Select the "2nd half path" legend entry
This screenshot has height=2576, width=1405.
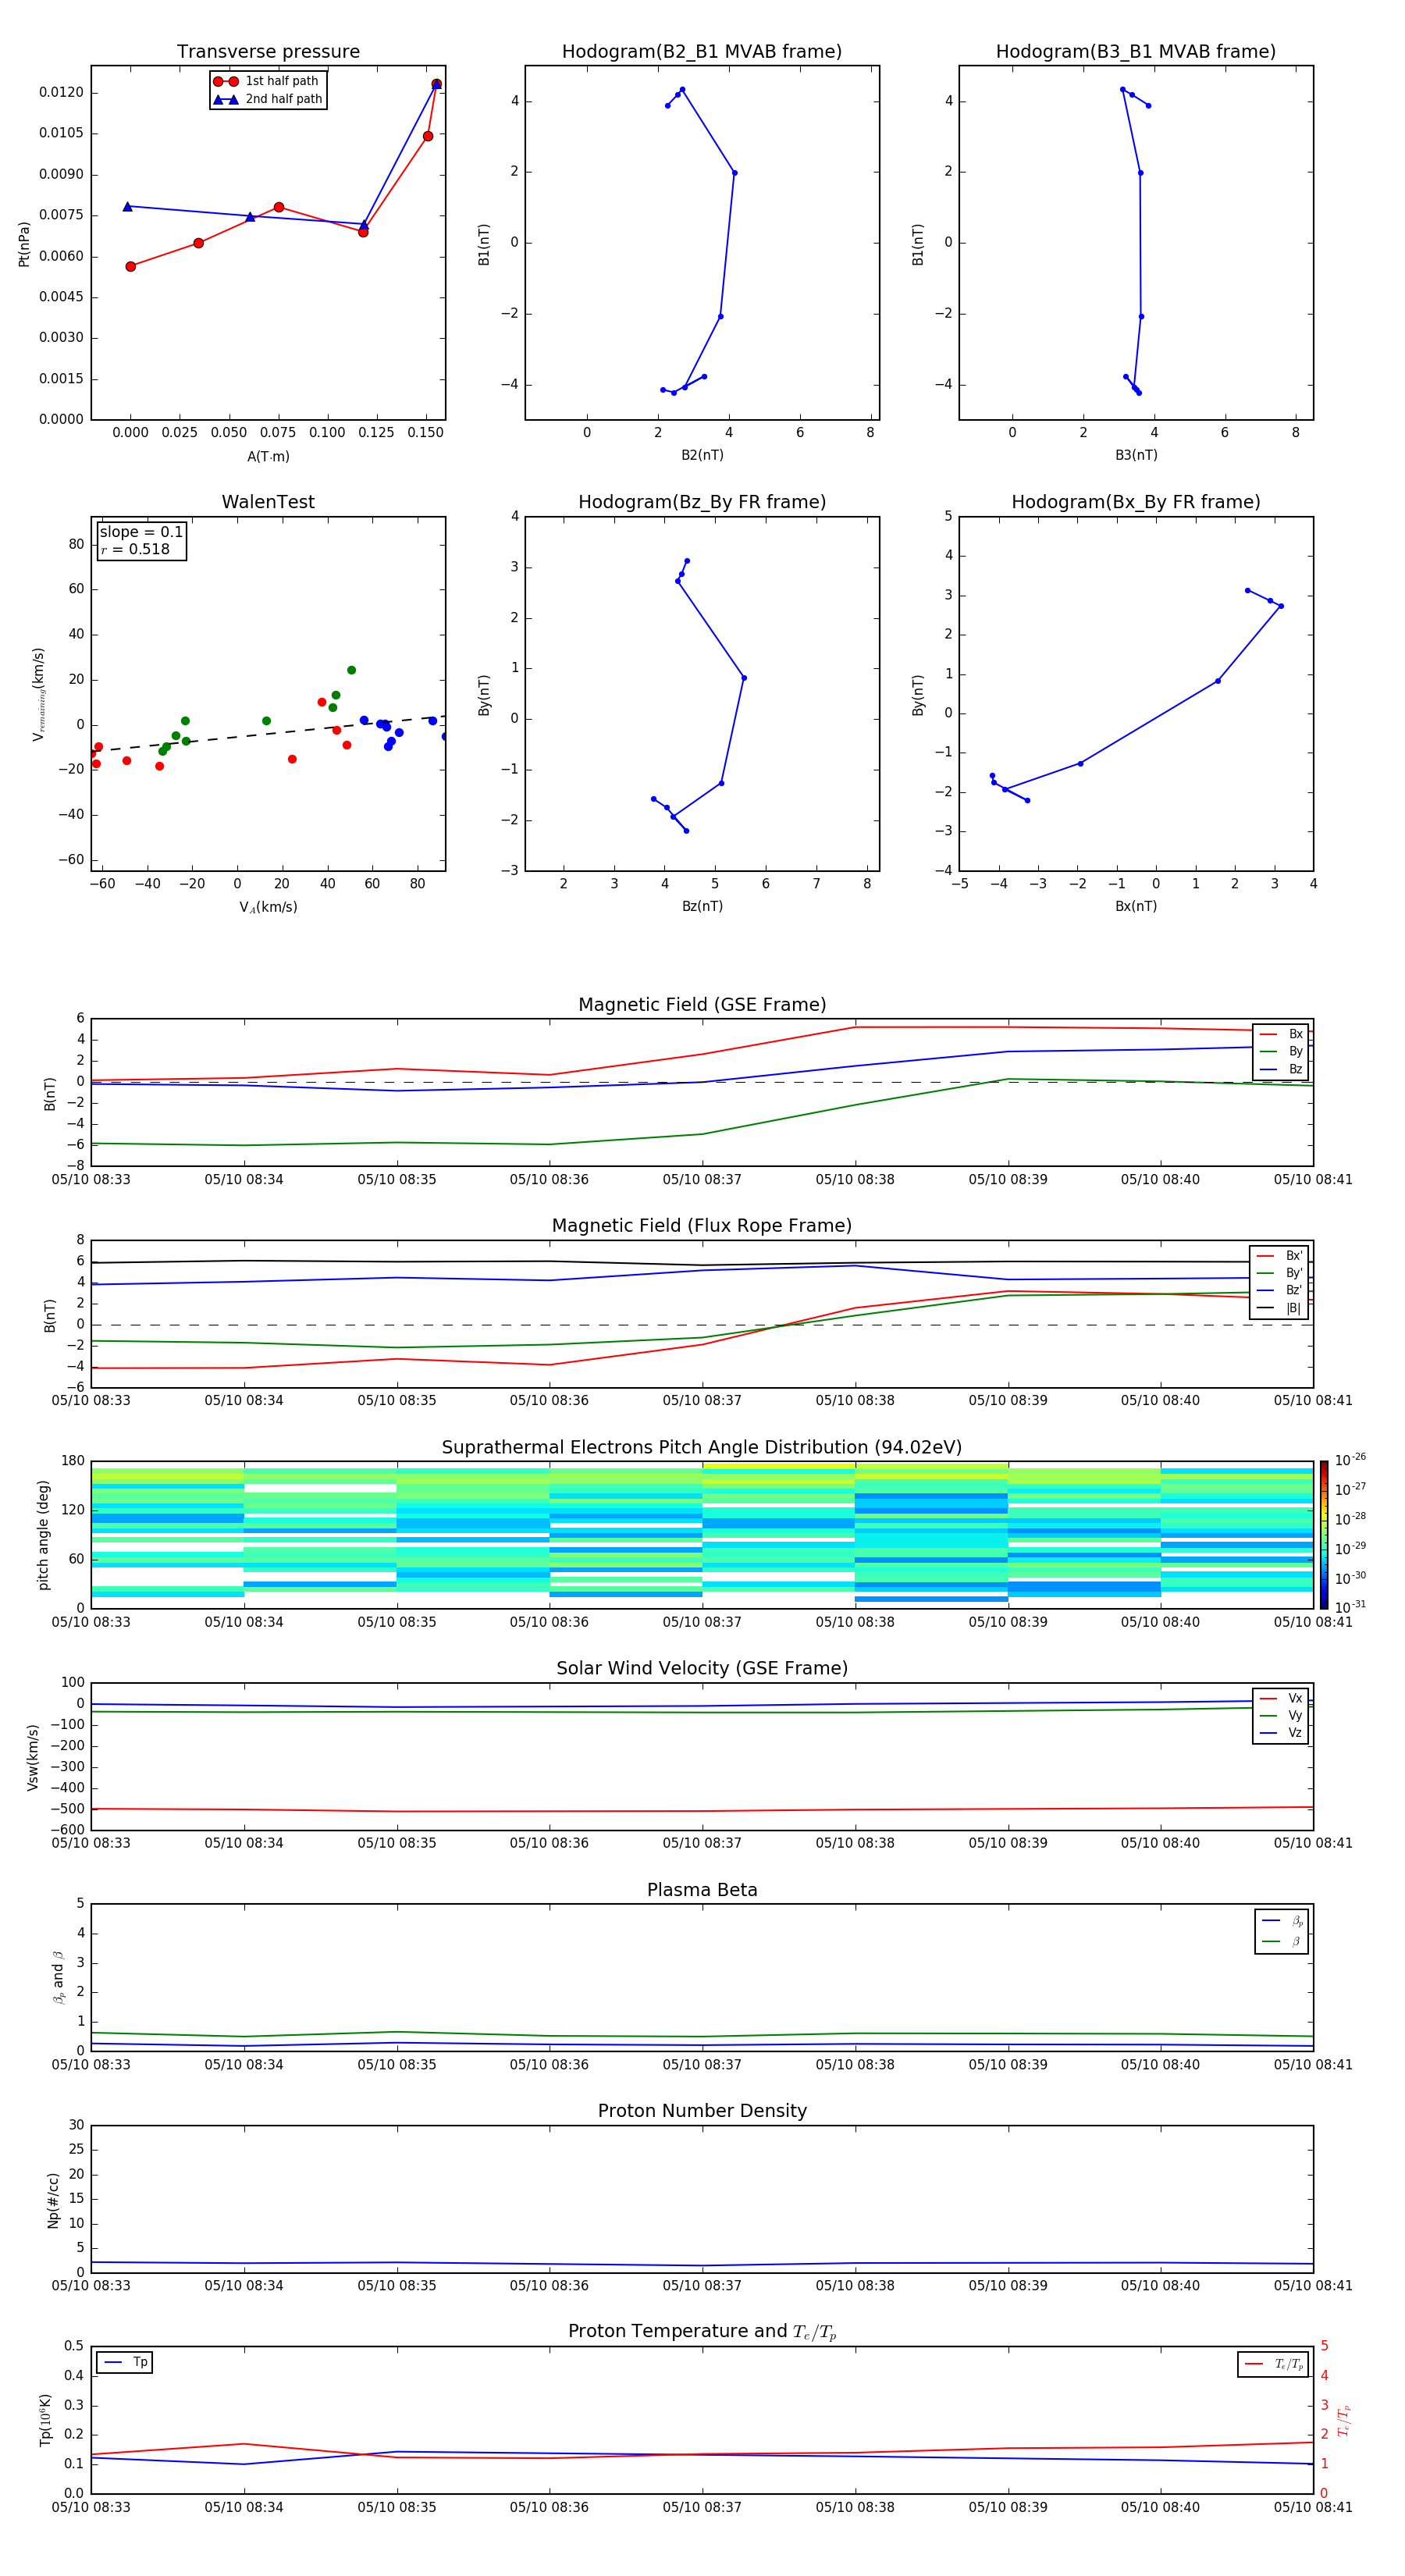268,99
